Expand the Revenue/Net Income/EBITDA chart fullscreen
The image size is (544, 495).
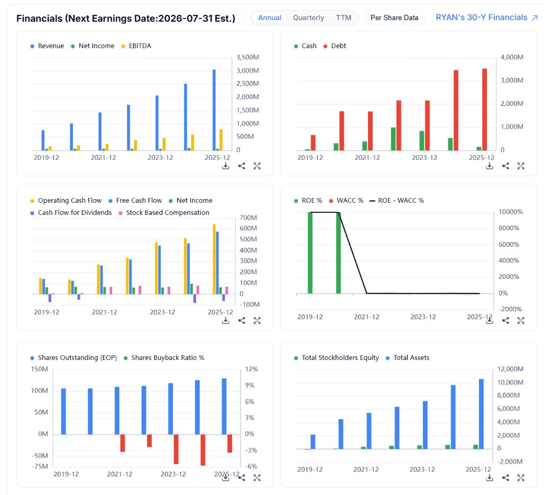click(x=257, y=166)
